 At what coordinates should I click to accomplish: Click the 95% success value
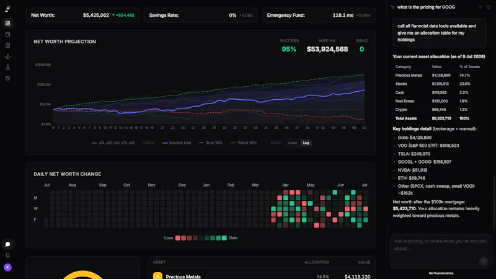tap(289, 50)
